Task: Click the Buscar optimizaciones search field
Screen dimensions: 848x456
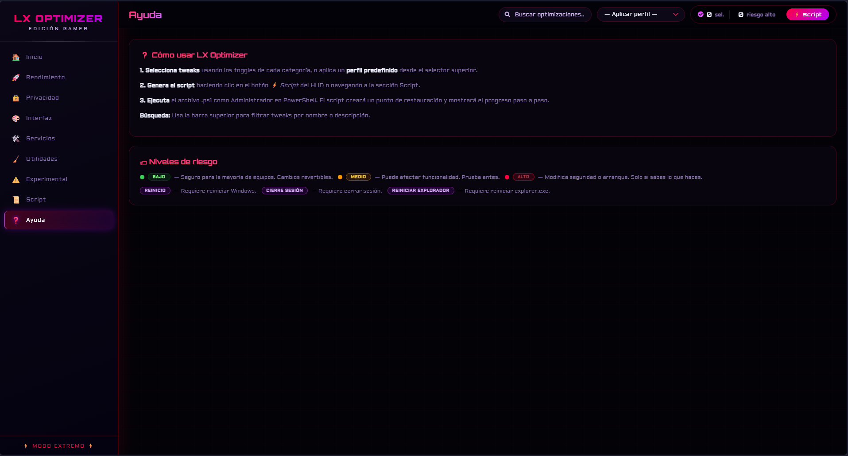Action: [x=545, y=15]
